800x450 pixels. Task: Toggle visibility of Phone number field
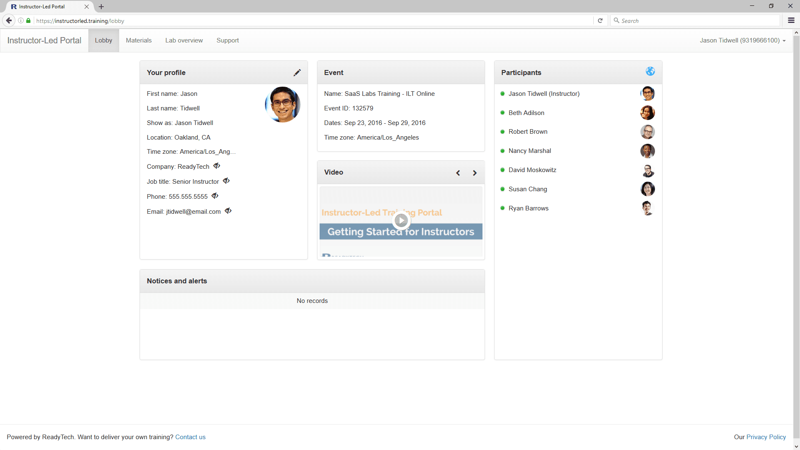pos(215,196)
